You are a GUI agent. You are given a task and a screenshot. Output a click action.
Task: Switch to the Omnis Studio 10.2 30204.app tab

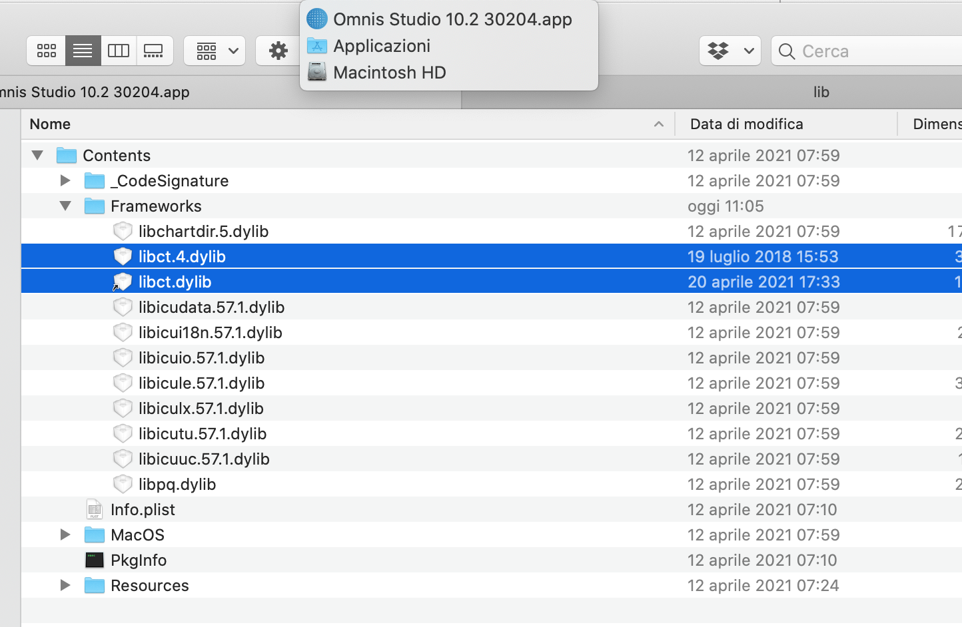[231, 92]
